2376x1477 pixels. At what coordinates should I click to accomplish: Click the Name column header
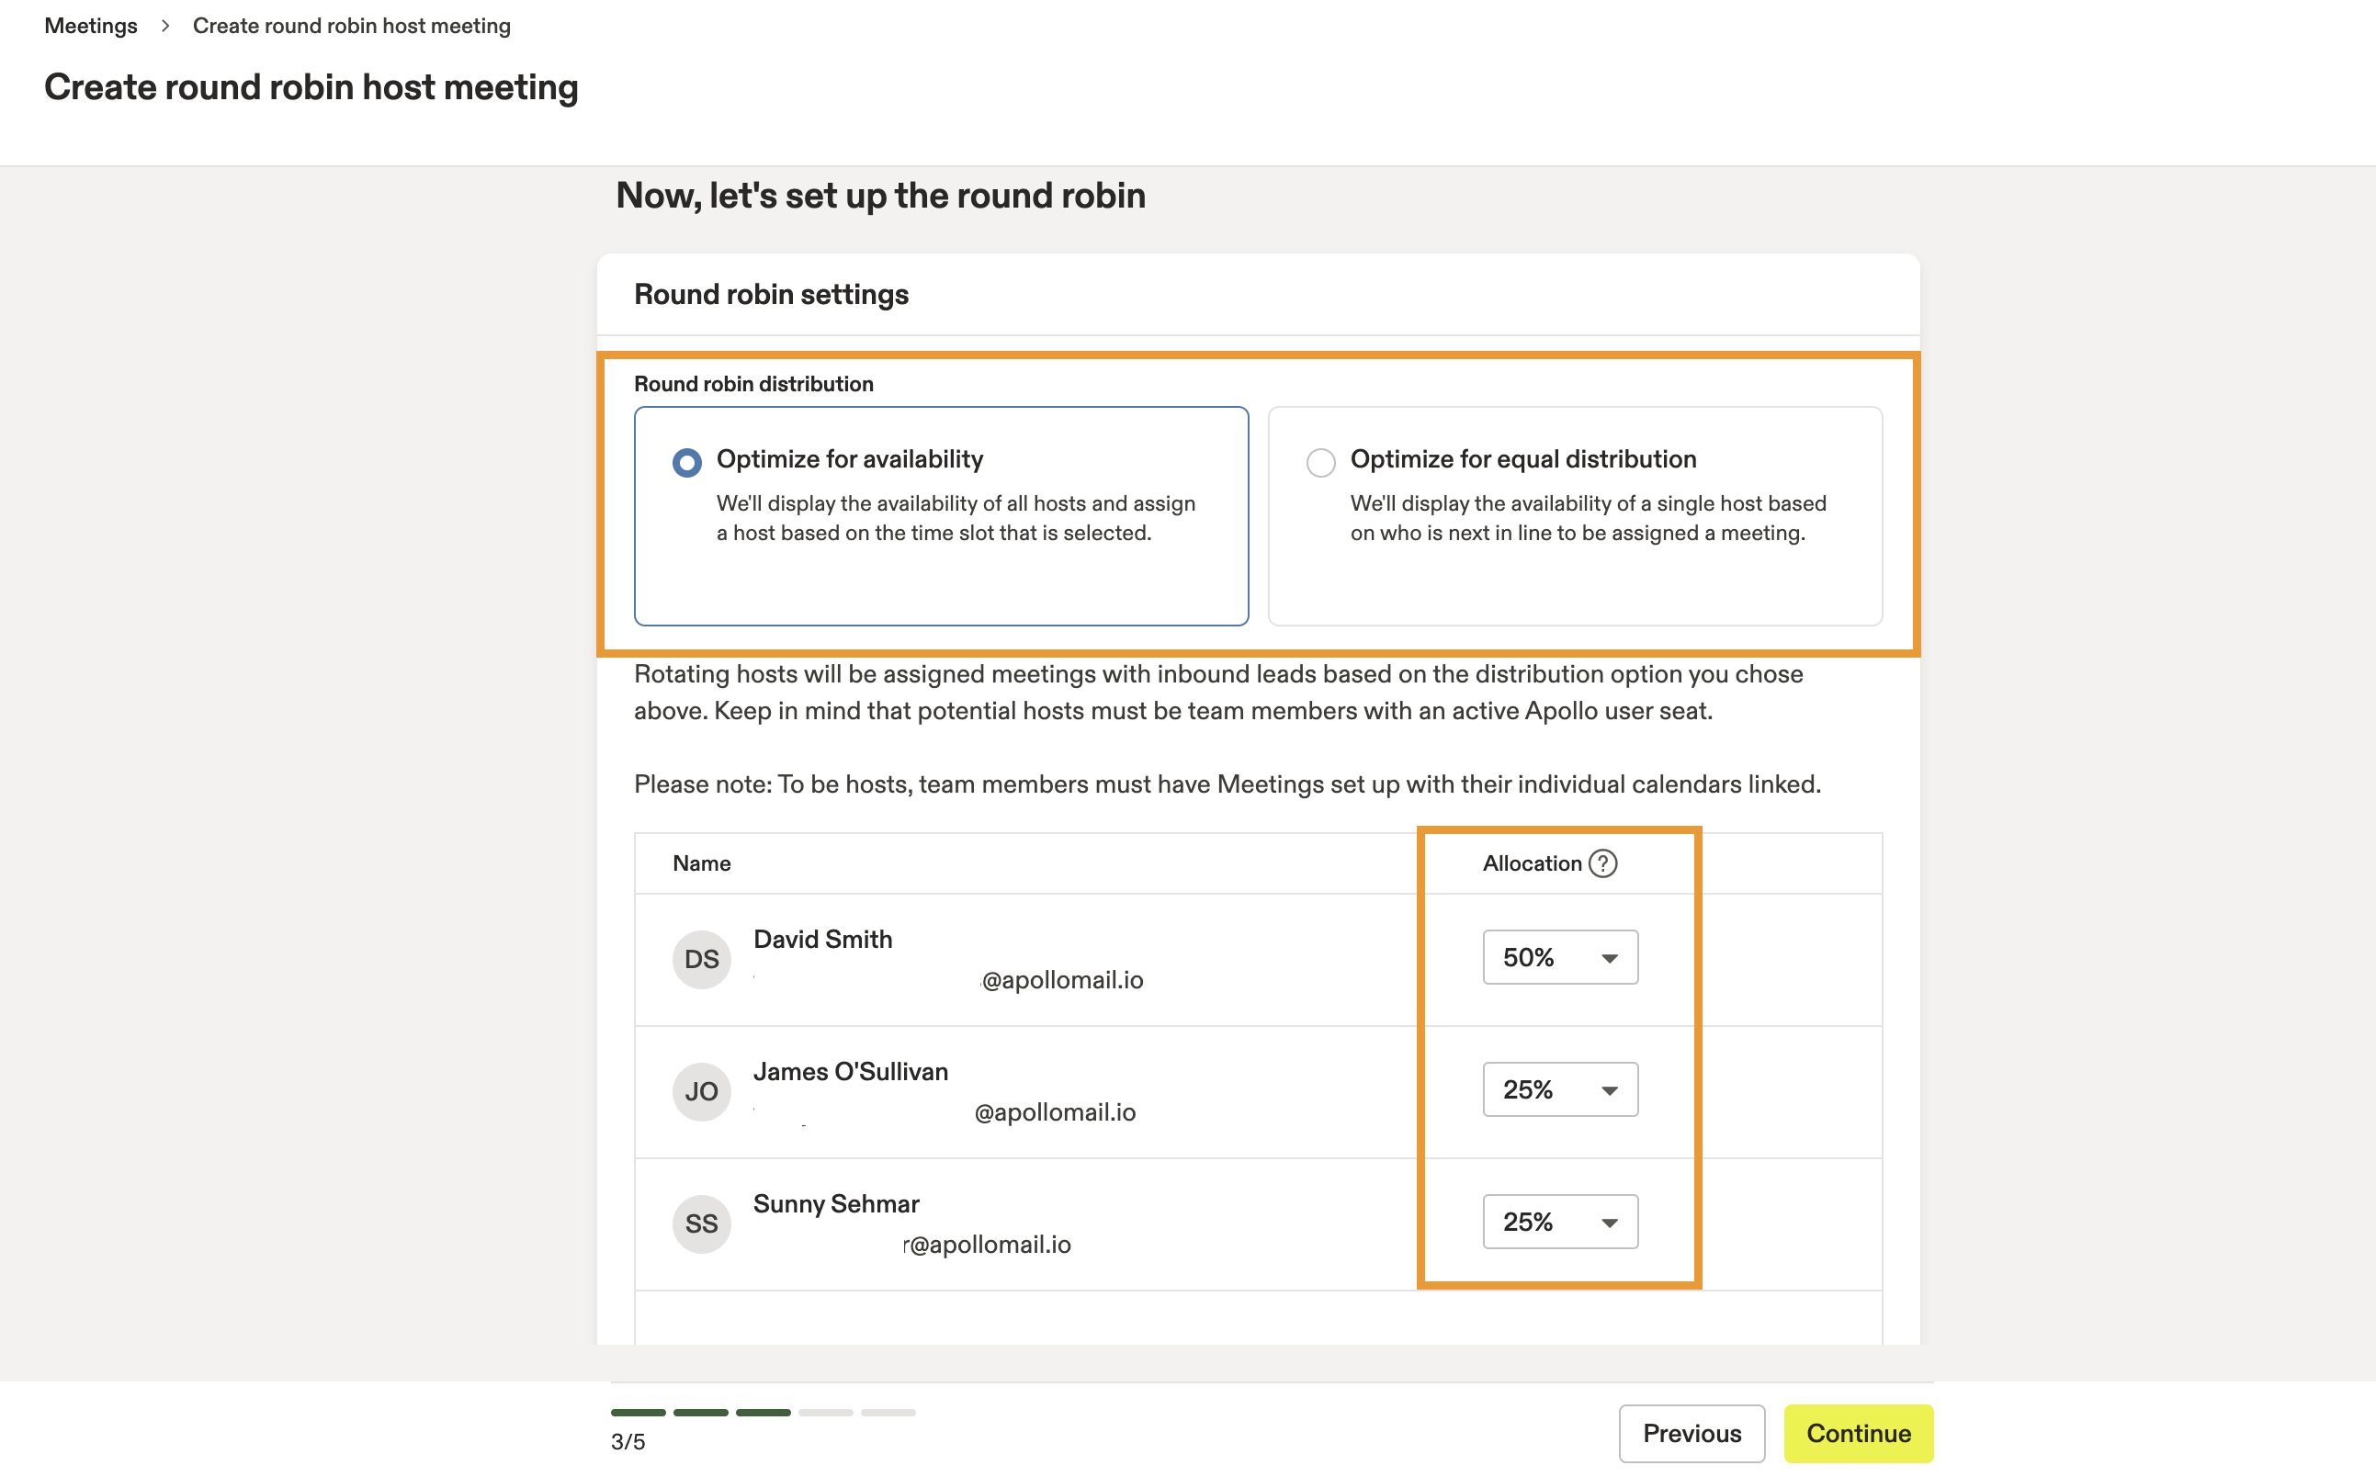(700, 863)
